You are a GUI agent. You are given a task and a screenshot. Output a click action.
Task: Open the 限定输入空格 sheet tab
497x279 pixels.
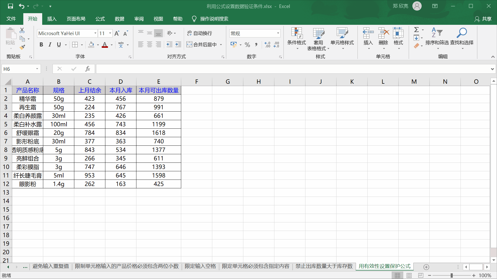click(200, 266)
